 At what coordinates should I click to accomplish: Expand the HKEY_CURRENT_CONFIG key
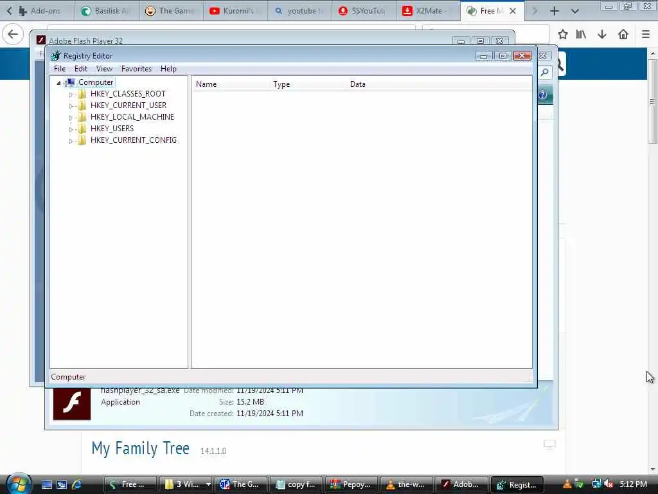71,141
